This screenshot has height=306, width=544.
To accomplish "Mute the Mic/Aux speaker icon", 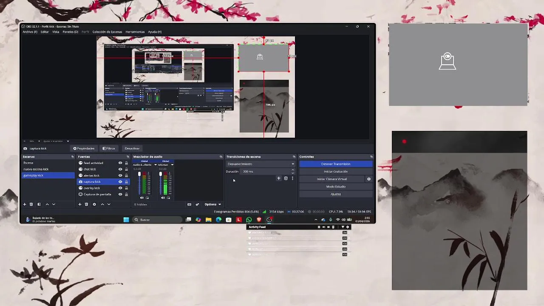I will point(163,198).
